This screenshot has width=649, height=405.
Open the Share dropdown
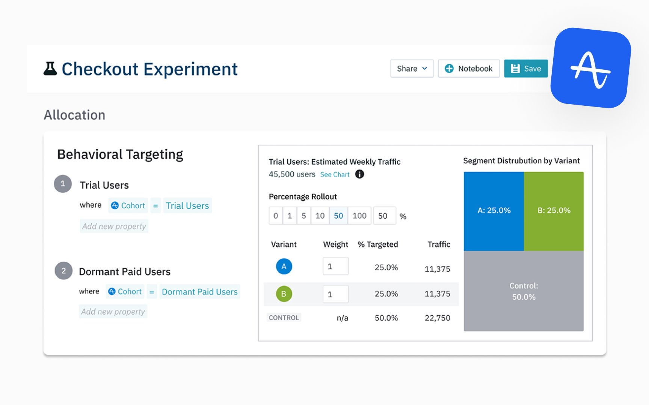412,69
